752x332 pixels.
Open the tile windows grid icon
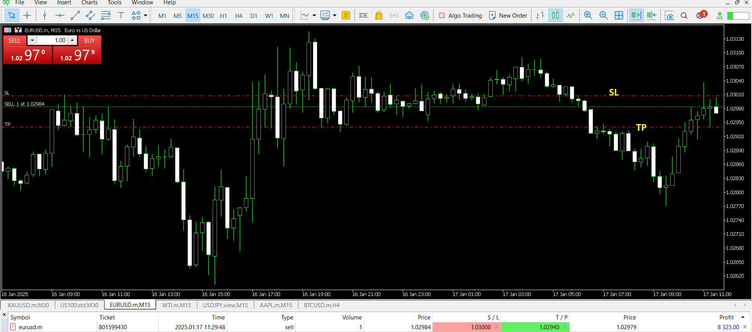[619, 16]
